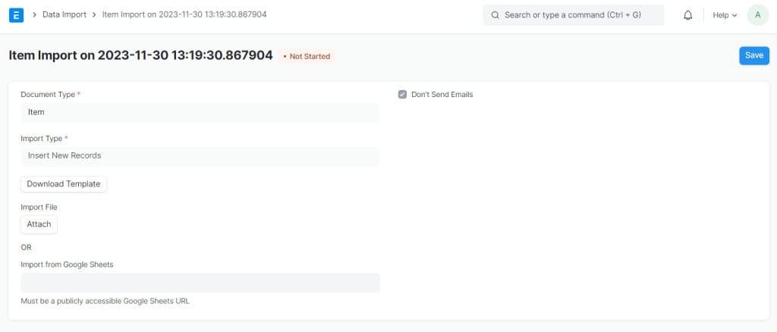Screen dimensions: 777x332
Task: Click the Not Started status indicator
Action: (307, 56)
